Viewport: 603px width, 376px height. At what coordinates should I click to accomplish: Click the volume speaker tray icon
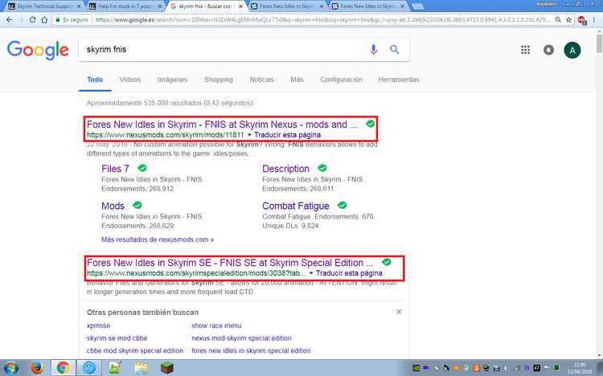tap(507, 368)
